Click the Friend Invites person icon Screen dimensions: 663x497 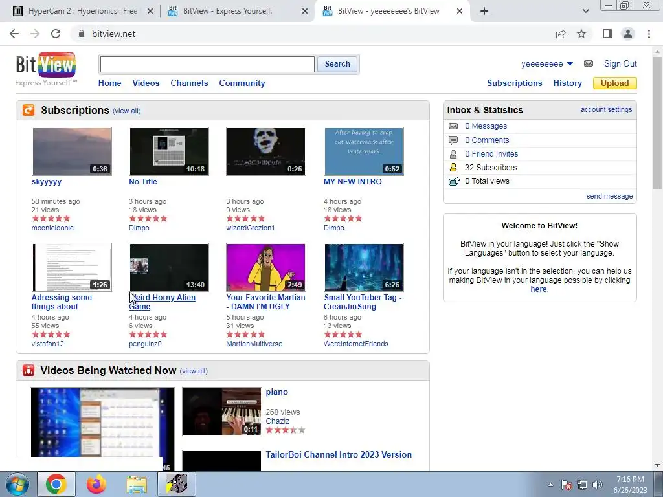click(x=453, y=154)
